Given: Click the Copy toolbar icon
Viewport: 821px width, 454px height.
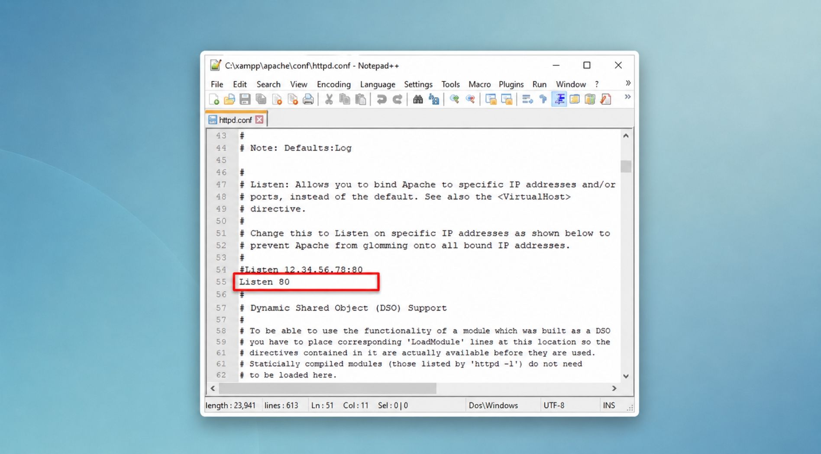Looking at the screenshot, I should [x=345, y=99].
